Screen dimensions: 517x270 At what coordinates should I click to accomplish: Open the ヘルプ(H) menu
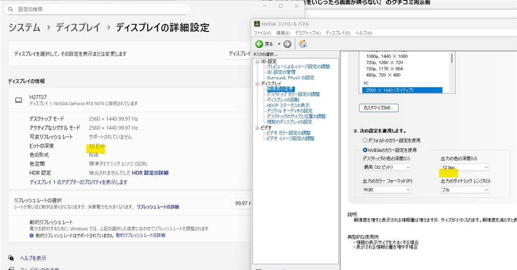pyautogui.click(x=364, y=33)
